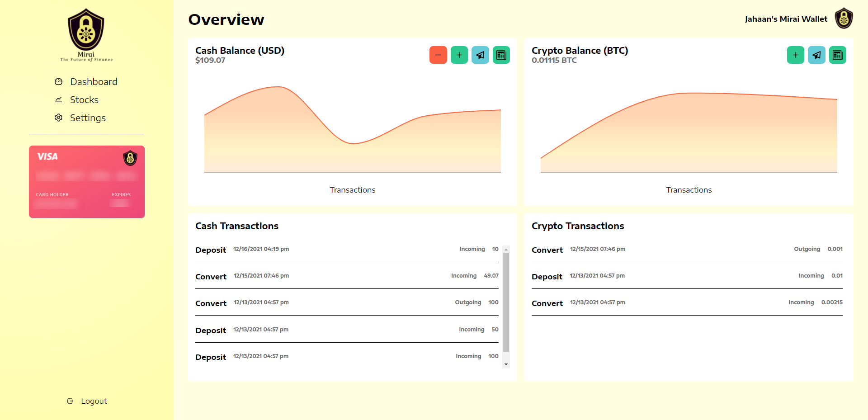This screenshot has width=868, height=420.
Task: Select cash Deposit Incoming 100 row
Action: (x=347, y=357)
